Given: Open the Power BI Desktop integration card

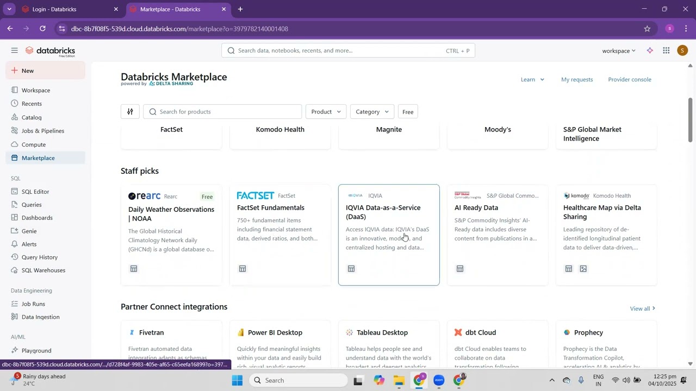Looking at the screenshot, I should [x=280, y=344].
